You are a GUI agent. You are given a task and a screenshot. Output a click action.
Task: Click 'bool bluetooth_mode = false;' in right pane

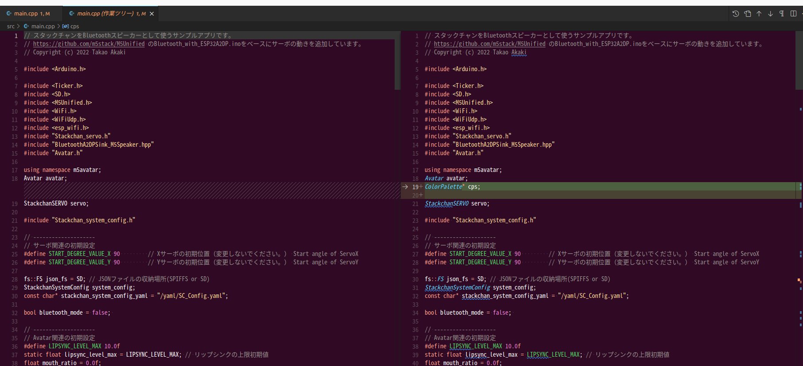pyautogui.click(x=468, y=313)
